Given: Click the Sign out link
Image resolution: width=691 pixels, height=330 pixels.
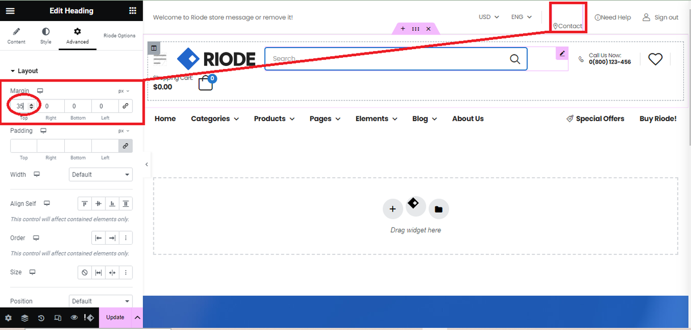Looking at the screenshot, I should (x=660, y=17).
